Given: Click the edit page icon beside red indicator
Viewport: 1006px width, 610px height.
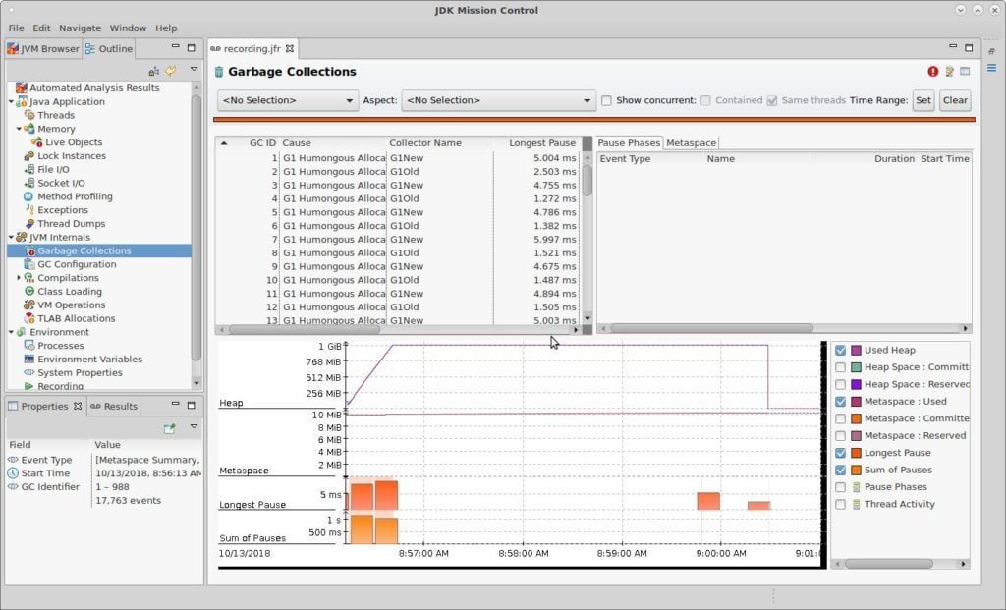Looking at the screenshot, I should [x=950, y=71].
